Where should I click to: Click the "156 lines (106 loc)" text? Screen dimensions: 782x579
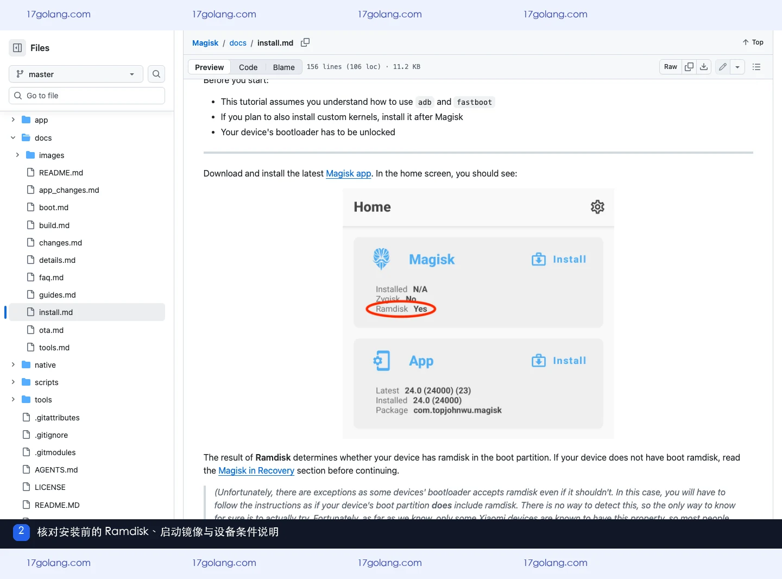[x=344, y=67]
